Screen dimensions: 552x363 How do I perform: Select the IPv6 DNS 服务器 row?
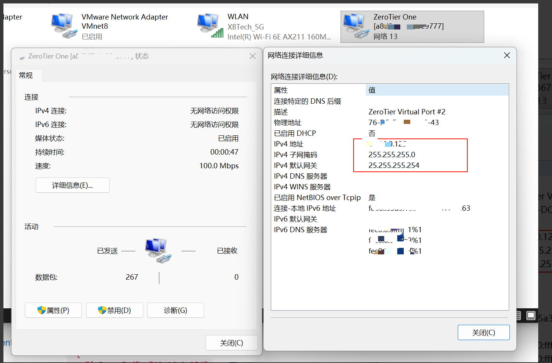(x=390, y=230)
